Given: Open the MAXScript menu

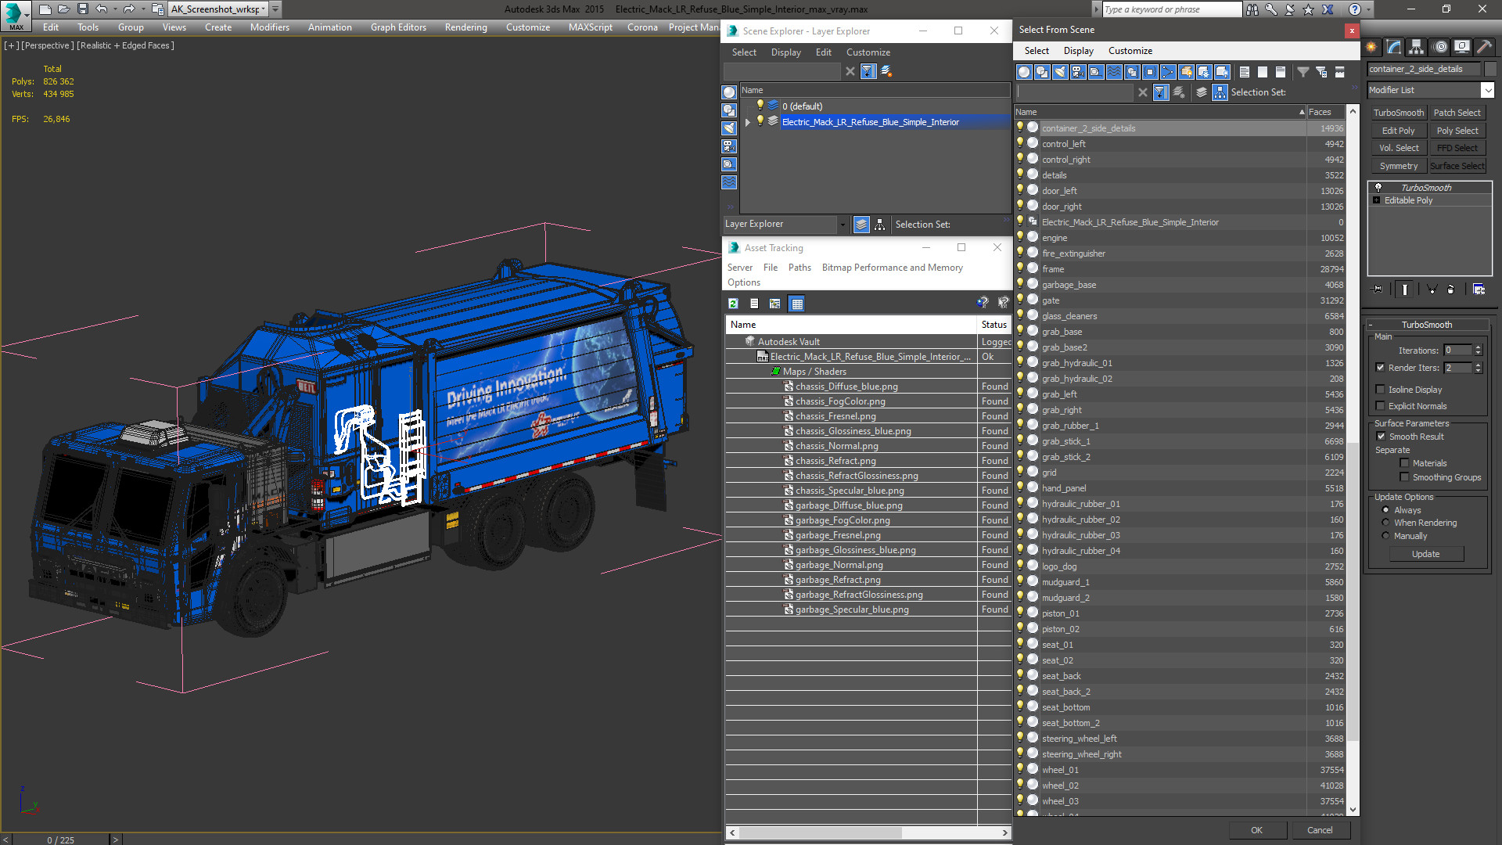Looking at the screenshot, I should tap(590, 27).
